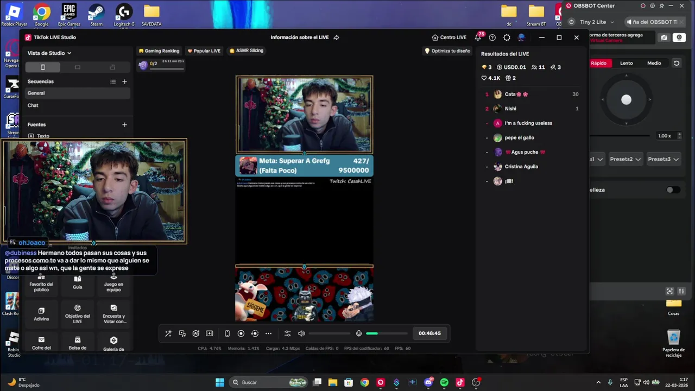
Task: Select viewer Cata in the ranking
Action: pyautogui.click(x=532, y=94)
